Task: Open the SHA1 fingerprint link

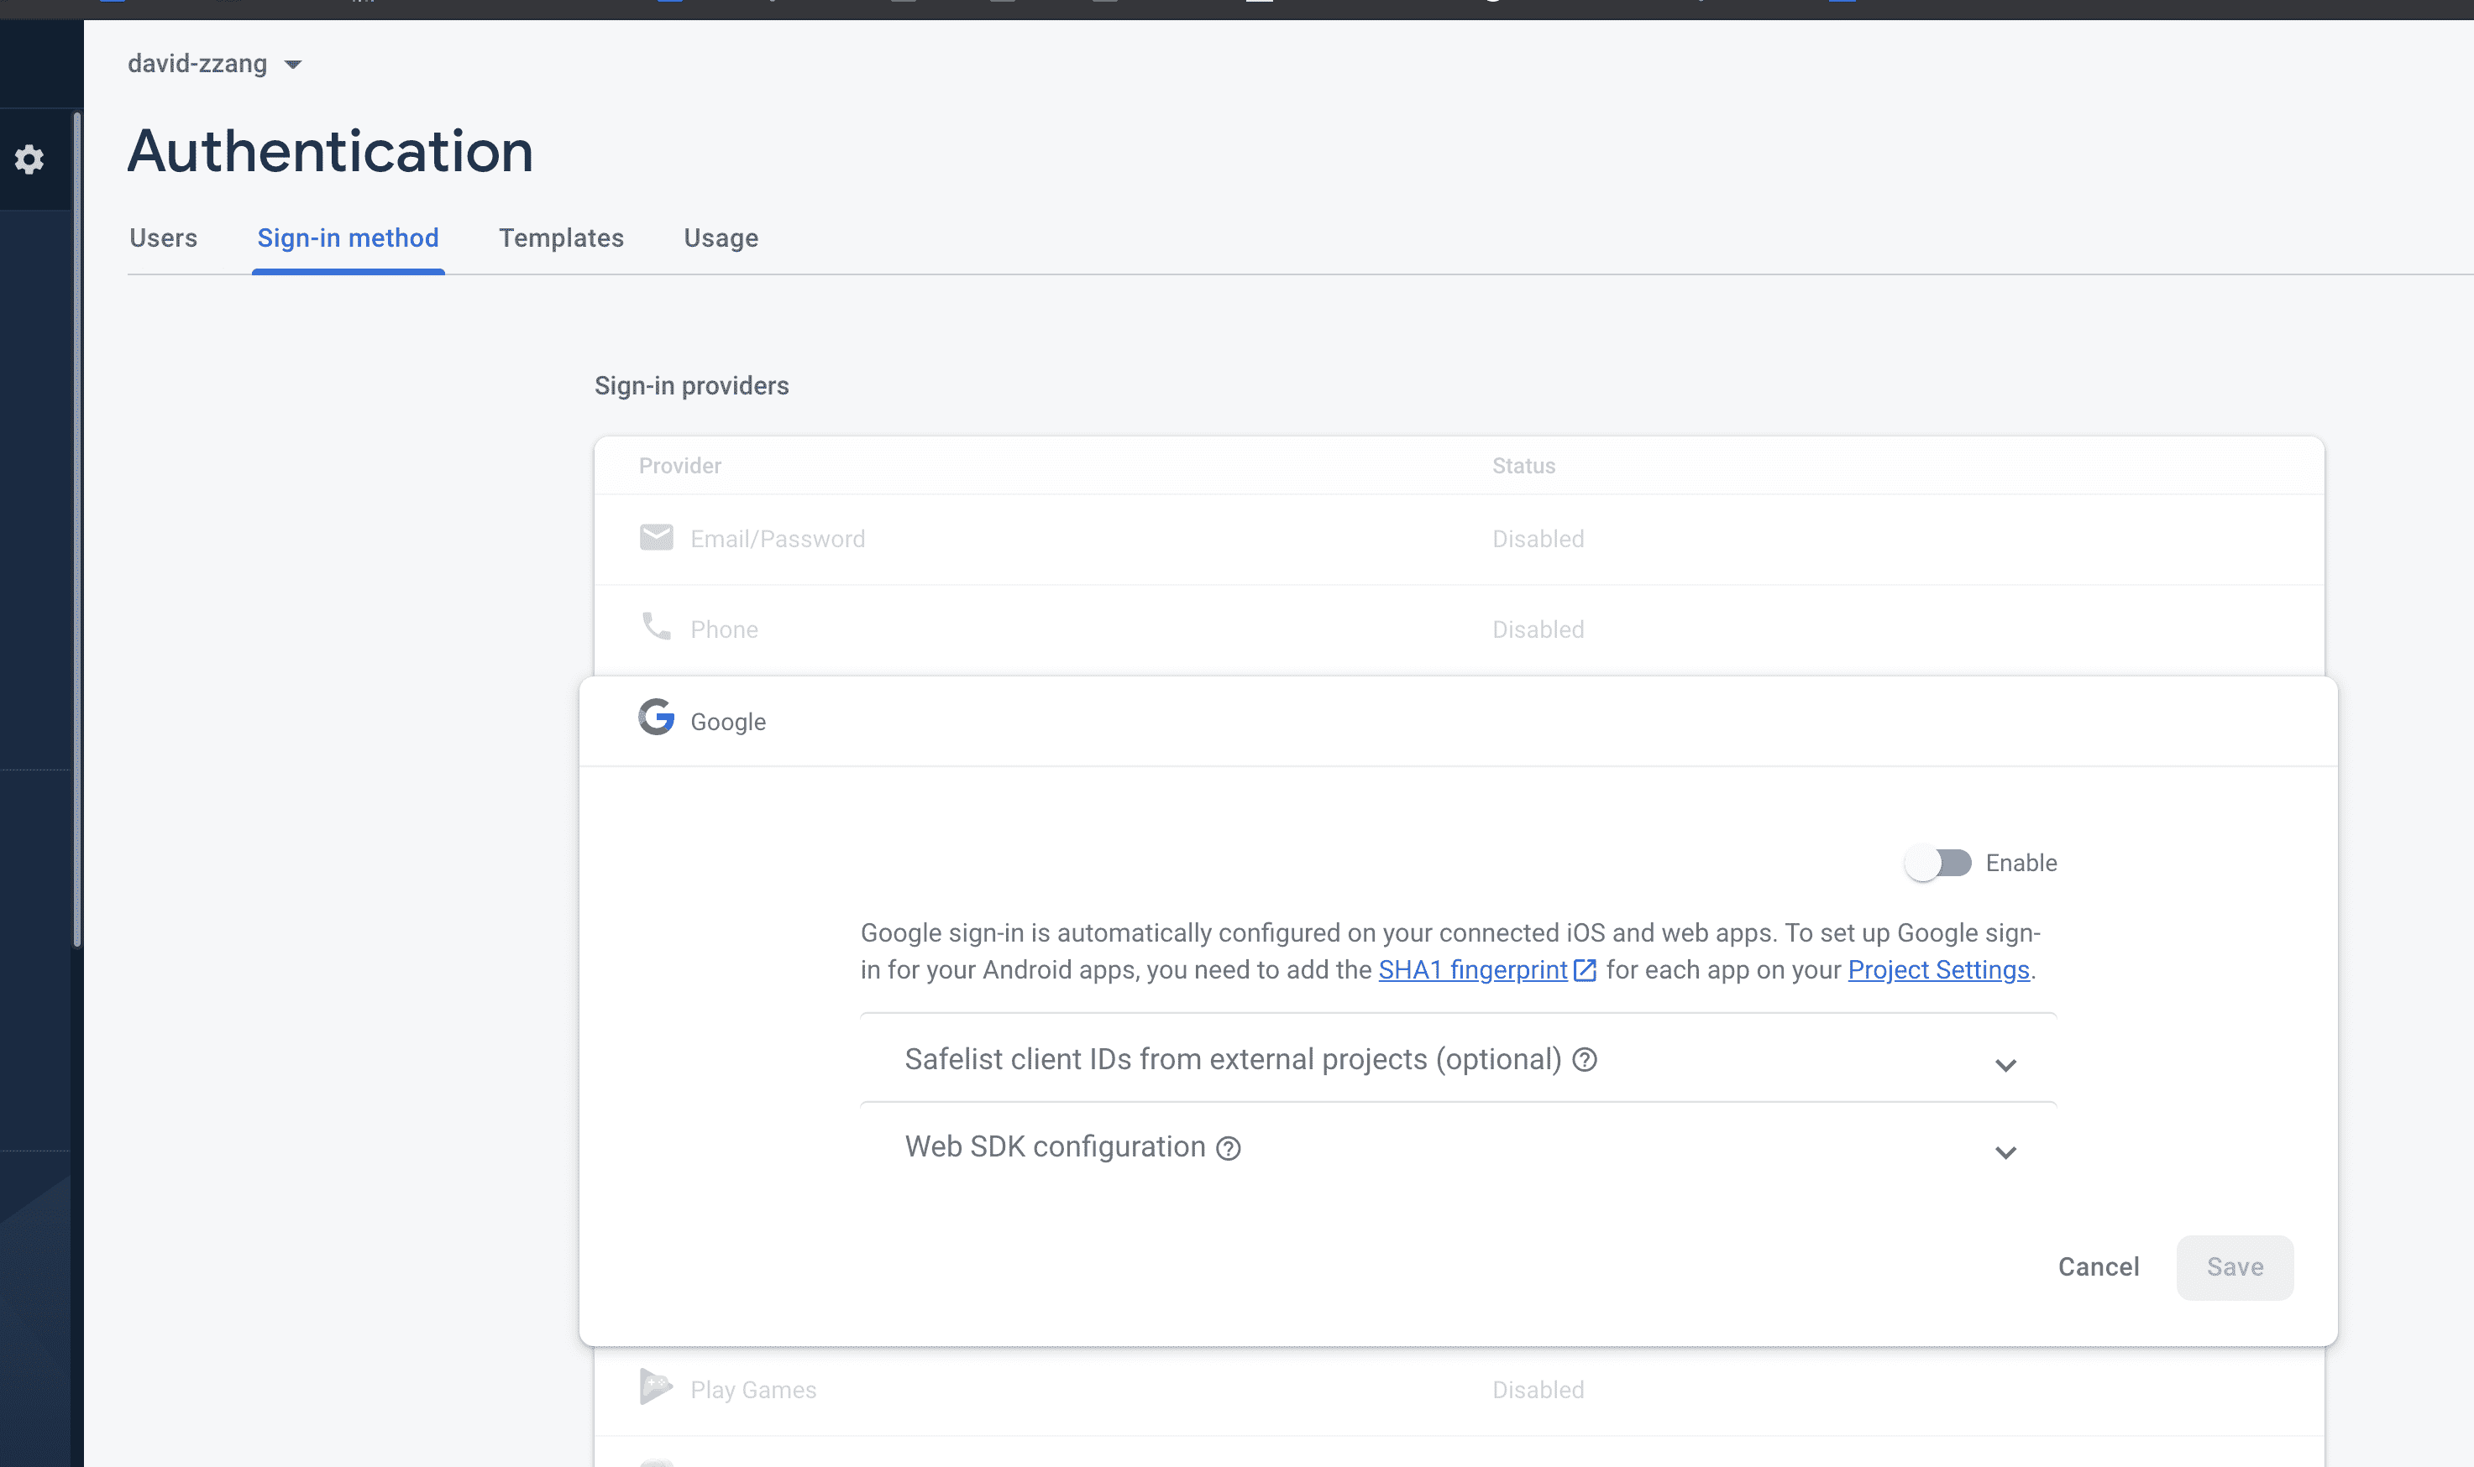Action: pyautogui.click(x=1472, y=971)
